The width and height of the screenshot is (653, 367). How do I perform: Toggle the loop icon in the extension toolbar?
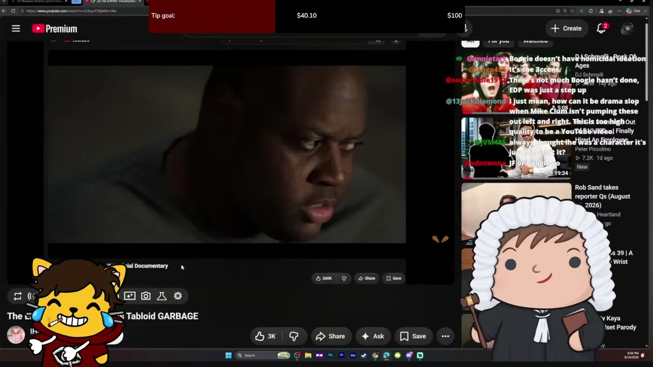[x=17, y=296]
